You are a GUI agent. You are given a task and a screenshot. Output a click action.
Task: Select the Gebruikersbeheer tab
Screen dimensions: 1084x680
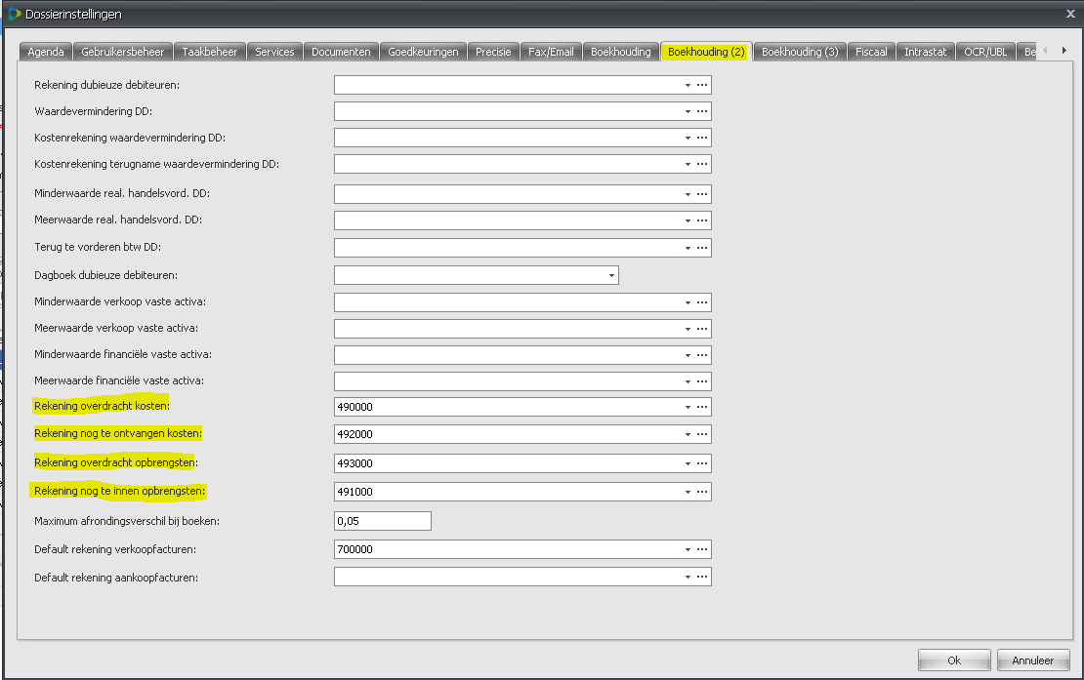123,52
